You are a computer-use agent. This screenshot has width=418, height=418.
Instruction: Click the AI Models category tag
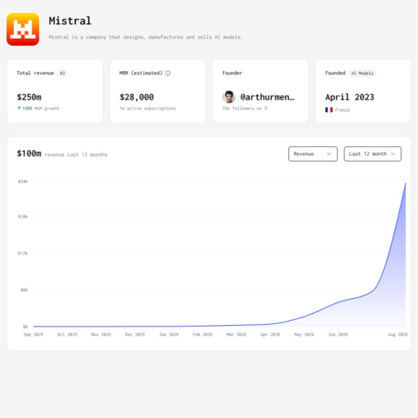[x=362, y=73]
